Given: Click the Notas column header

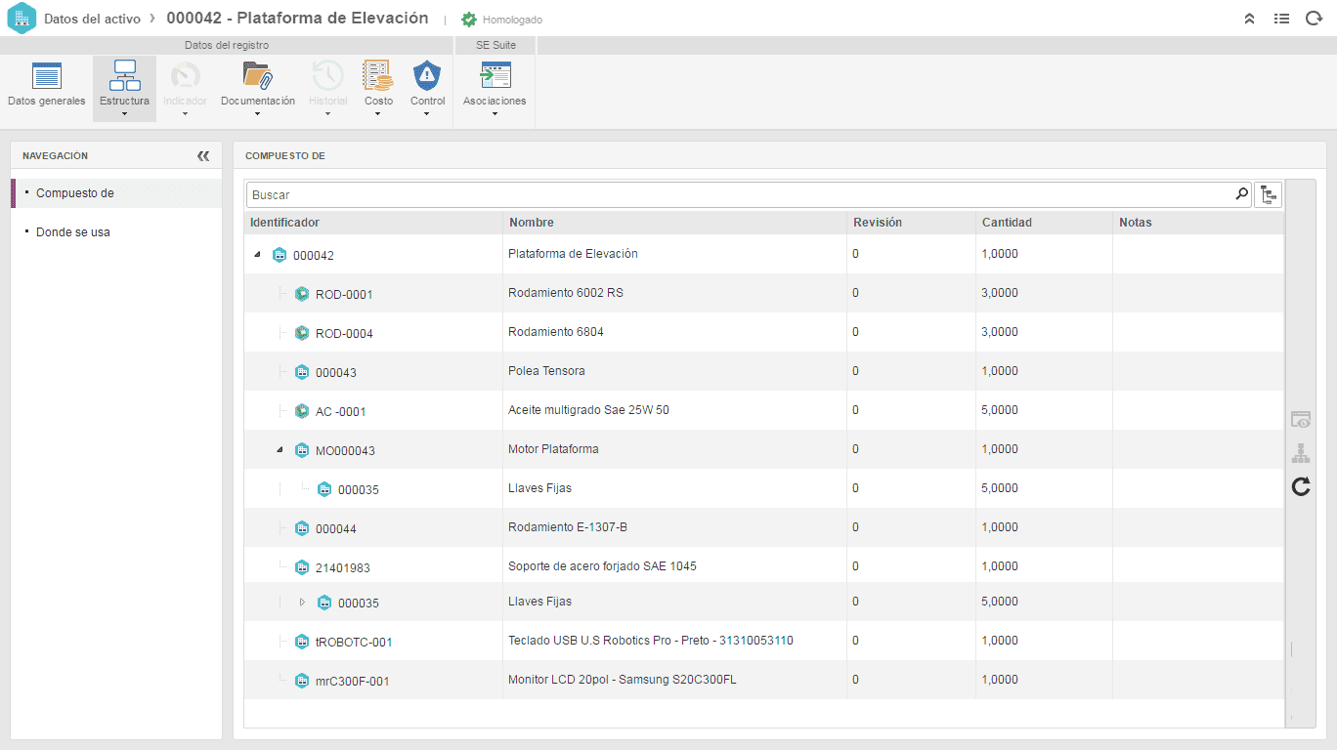Looking at the screenshot, I should [x=1198, y=223].
